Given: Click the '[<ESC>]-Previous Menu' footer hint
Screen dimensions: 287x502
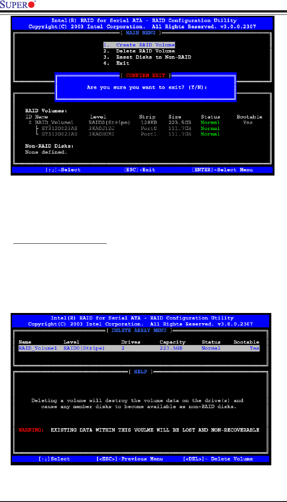Looking at the screenshot, I should 129,459.
